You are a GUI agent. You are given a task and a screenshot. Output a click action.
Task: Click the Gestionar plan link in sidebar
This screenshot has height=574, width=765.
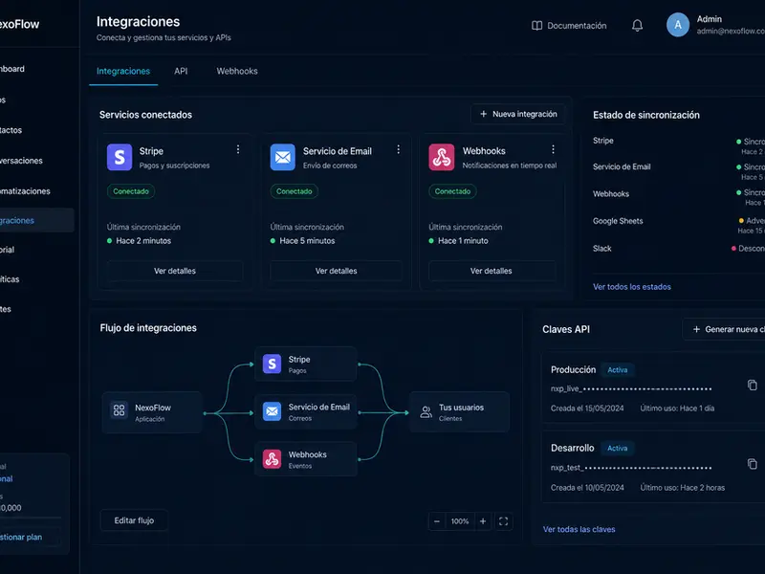pyautogui.click(x=21, y=537)
